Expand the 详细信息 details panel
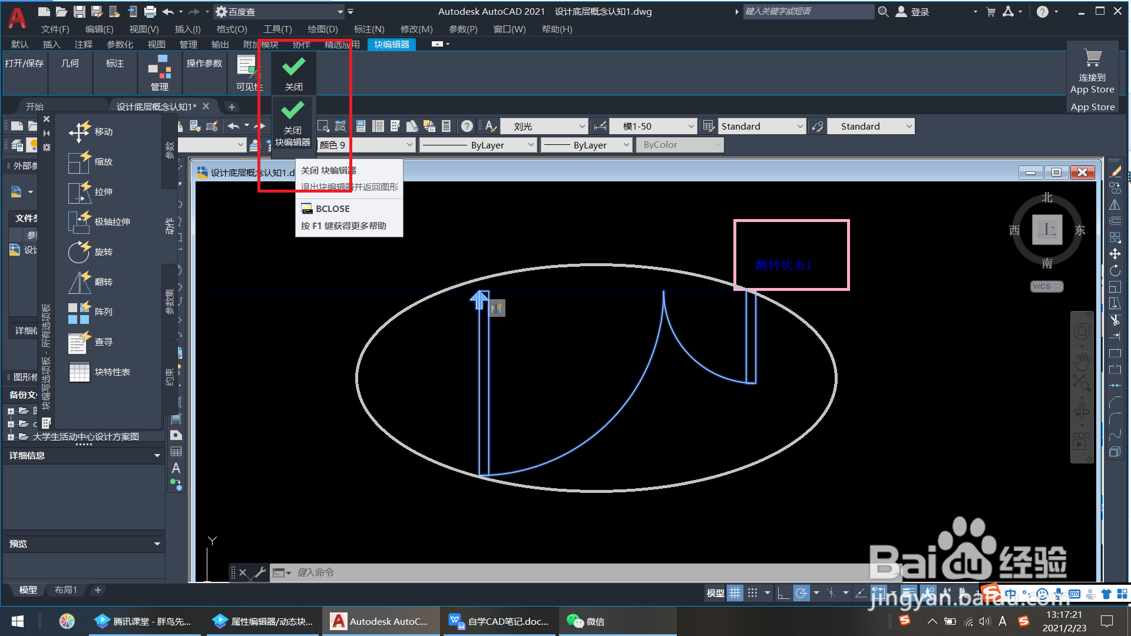 tap(157, 455)
